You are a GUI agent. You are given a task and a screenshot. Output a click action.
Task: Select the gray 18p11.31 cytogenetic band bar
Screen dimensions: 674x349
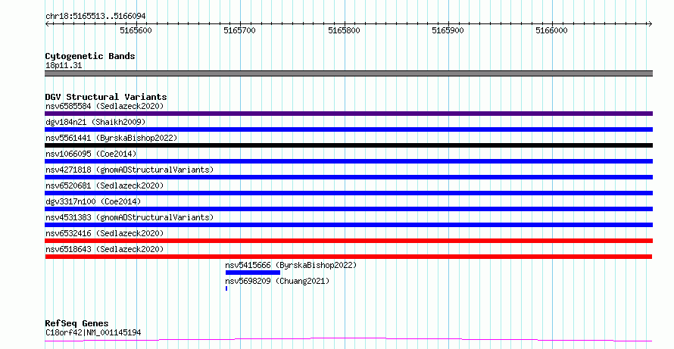tap(348, 73)
